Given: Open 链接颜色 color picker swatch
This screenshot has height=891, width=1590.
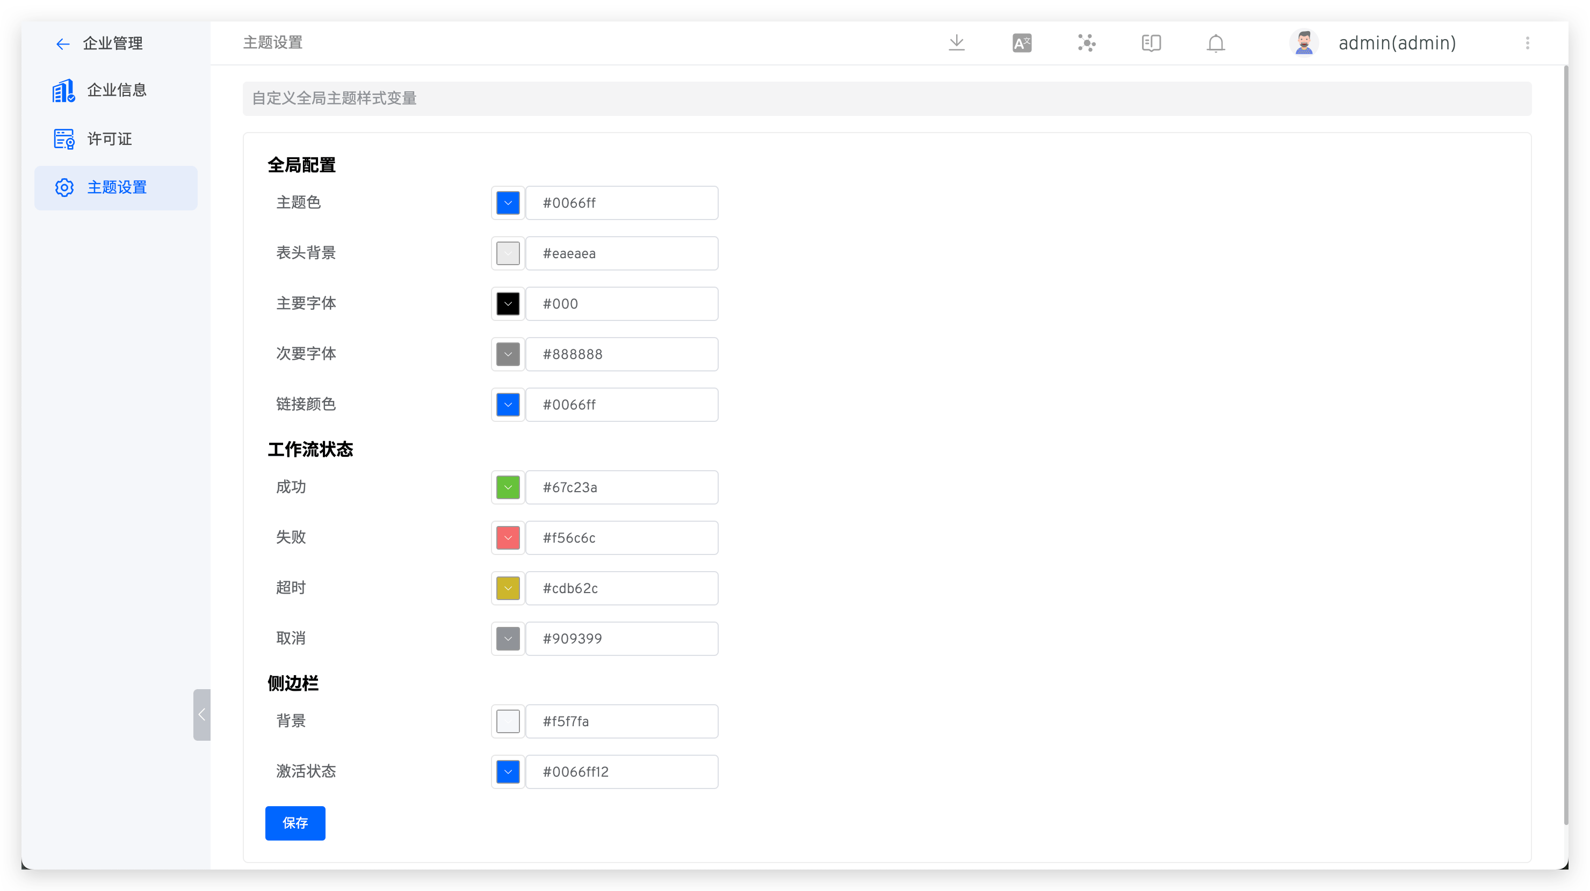Looking at the screenshot, I should click(508, 405).
